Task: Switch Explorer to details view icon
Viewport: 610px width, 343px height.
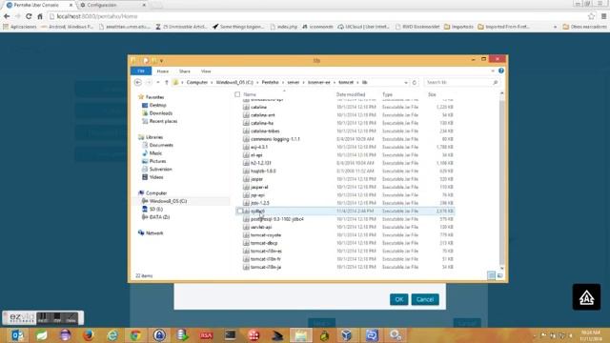Action: click(492, 275)
